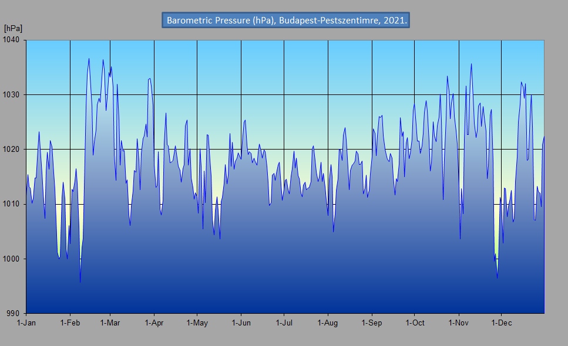The image size is (568, 346).
Task: Select the 1030 y-axis tick label
Action: pos(12,94)
